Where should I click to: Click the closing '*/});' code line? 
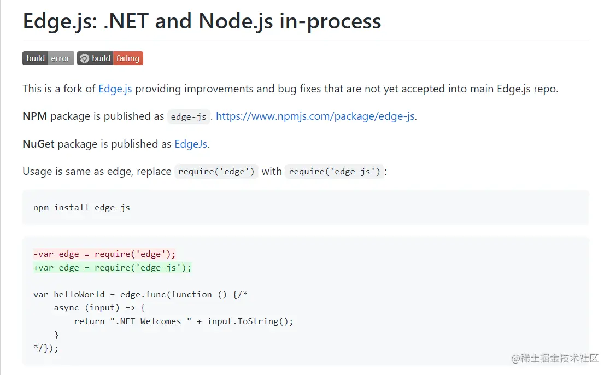(x=46, y=348)
